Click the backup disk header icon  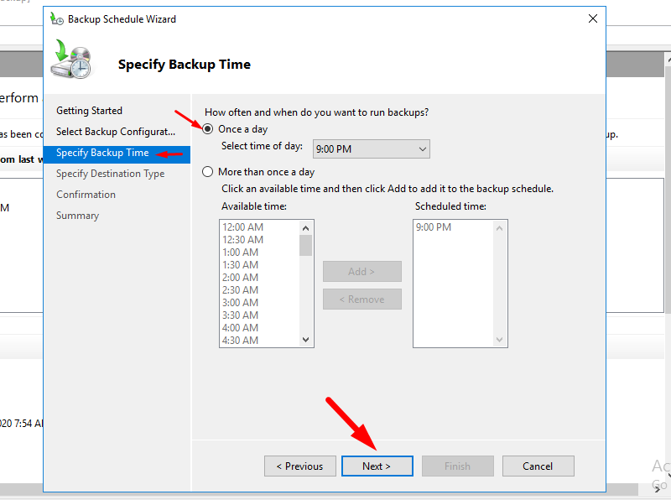72,60
